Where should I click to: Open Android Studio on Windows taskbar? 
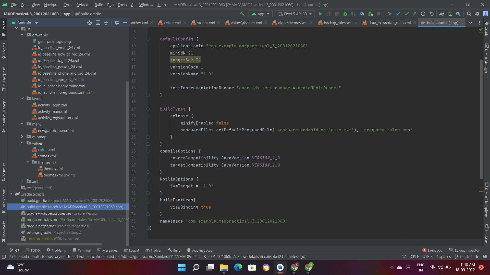click(x=280, y=267)
